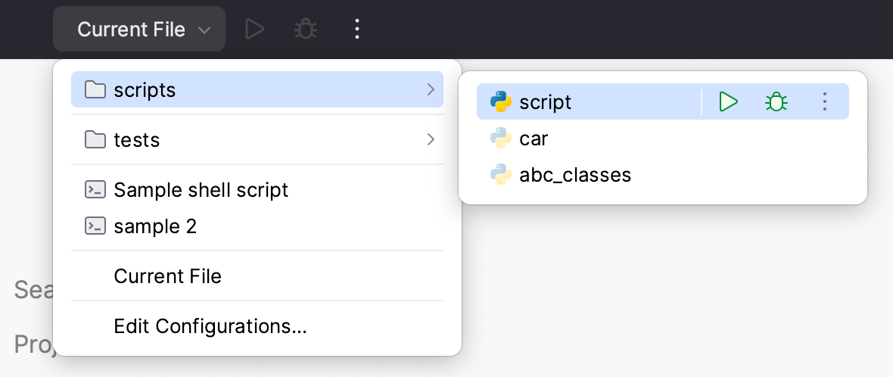Select the car Python configuration
This screenshot has width=893, height=377.
point(534,139)
